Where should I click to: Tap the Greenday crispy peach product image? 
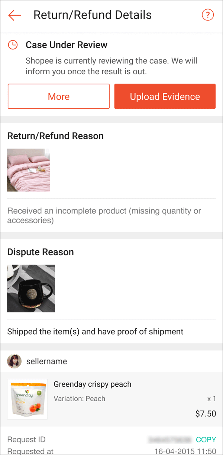27,399
